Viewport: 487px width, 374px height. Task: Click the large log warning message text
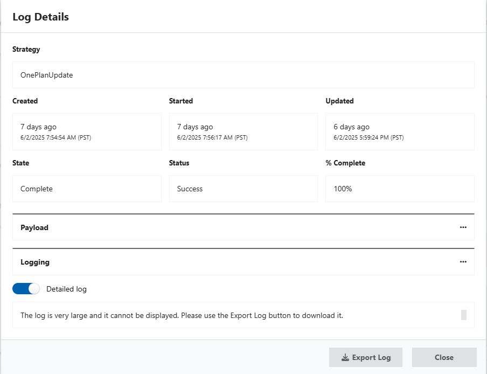pos(182,315)
